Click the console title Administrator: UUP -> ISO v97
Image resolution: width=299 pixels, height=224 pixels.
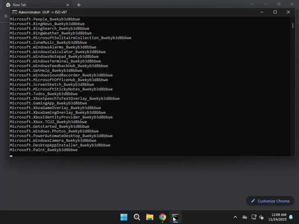click(x=43, y=12)
